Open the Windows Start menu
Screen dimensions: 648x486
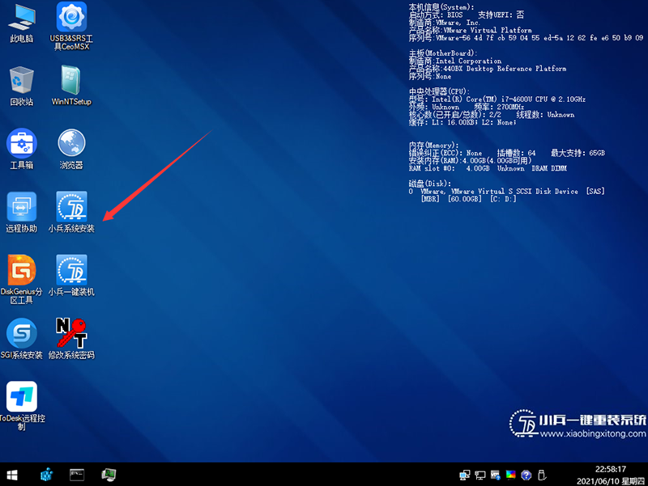14,474
